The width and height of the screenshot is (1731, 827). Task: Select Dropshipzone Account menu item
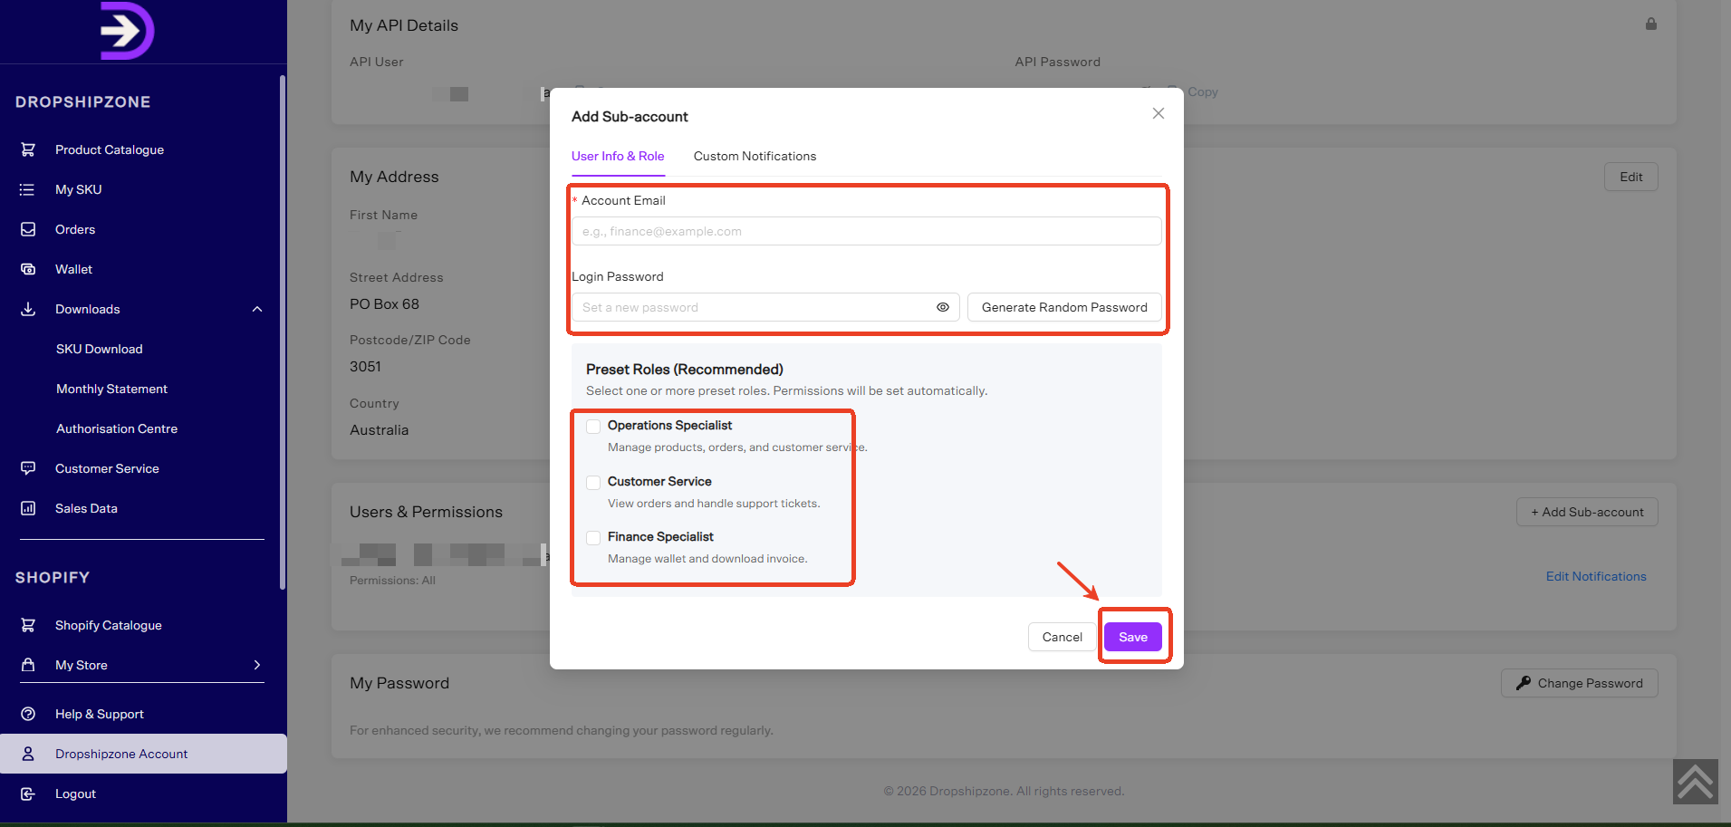(143, 754)
